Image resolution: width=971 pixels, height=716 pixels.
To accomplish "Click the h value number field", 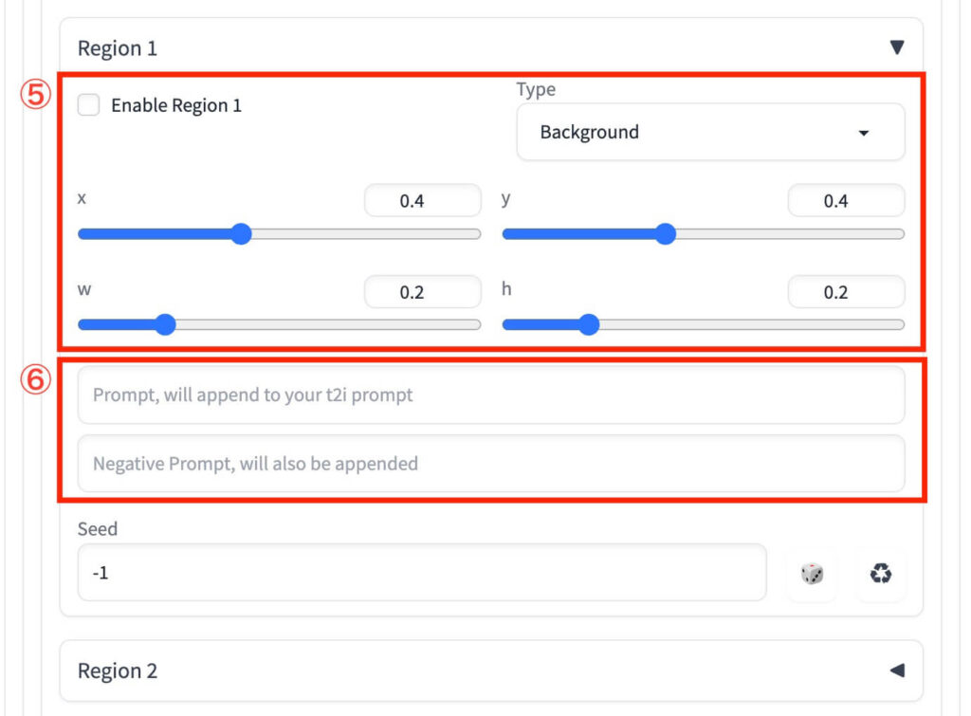I will (x=846, y=292).
